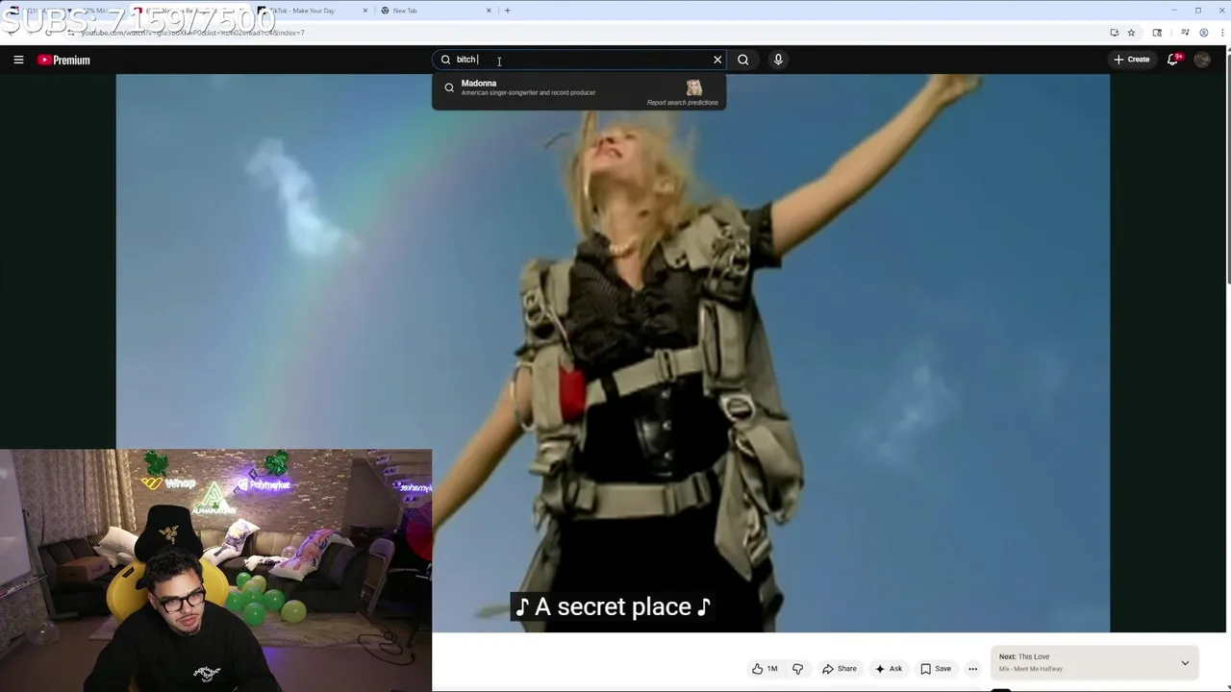Like the video with 1M likes
The width and height of the screenshot is (1231, 692).
point(765,669)
